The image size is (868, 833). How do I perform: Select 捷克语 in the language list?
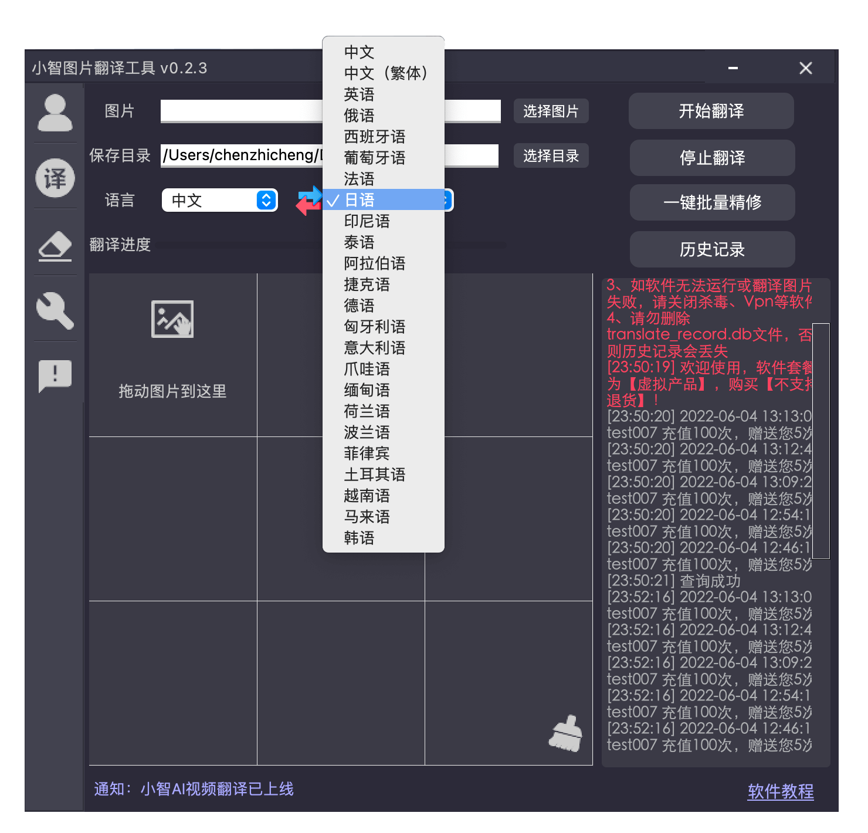pyautogui.click(x=384, y=285)
